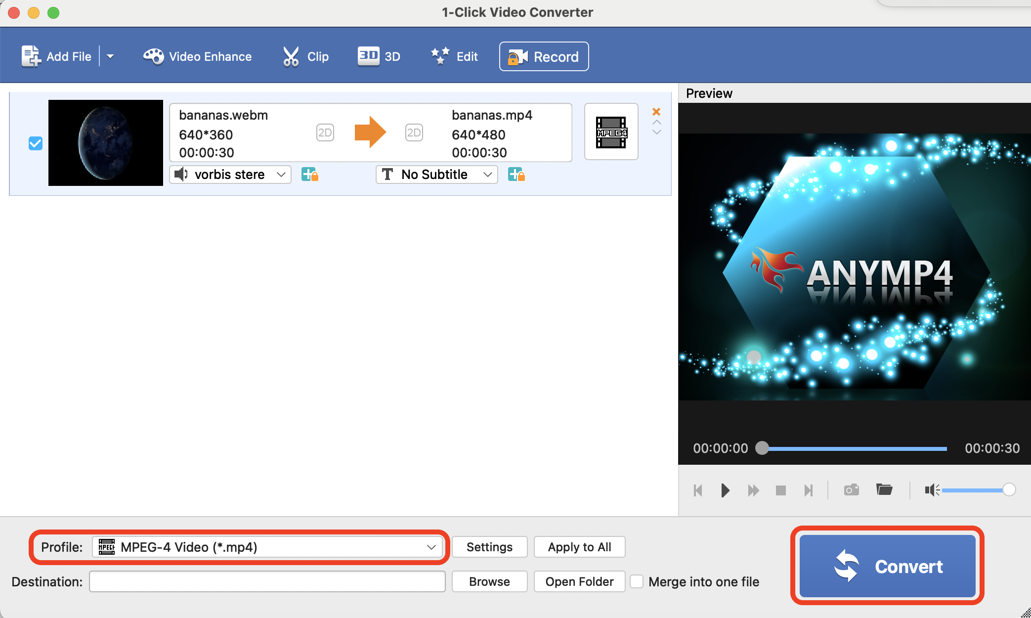
Task: Open the snapshot folder icon
Action: 884,489
